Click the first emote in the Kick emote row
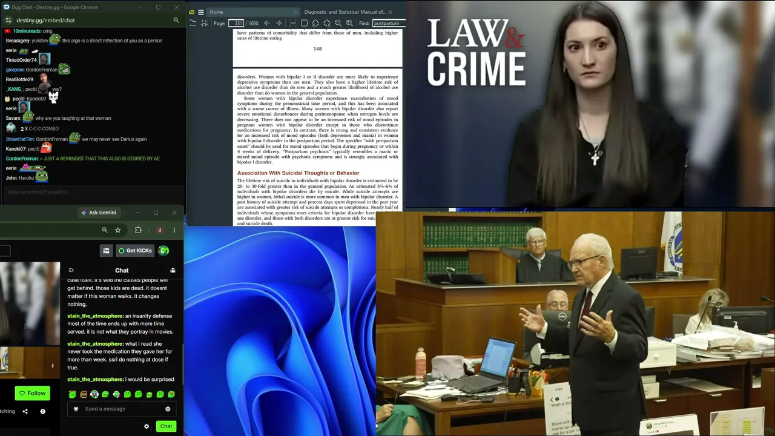Viewport: 775px width, 436px height. click(x=72, y=394)
